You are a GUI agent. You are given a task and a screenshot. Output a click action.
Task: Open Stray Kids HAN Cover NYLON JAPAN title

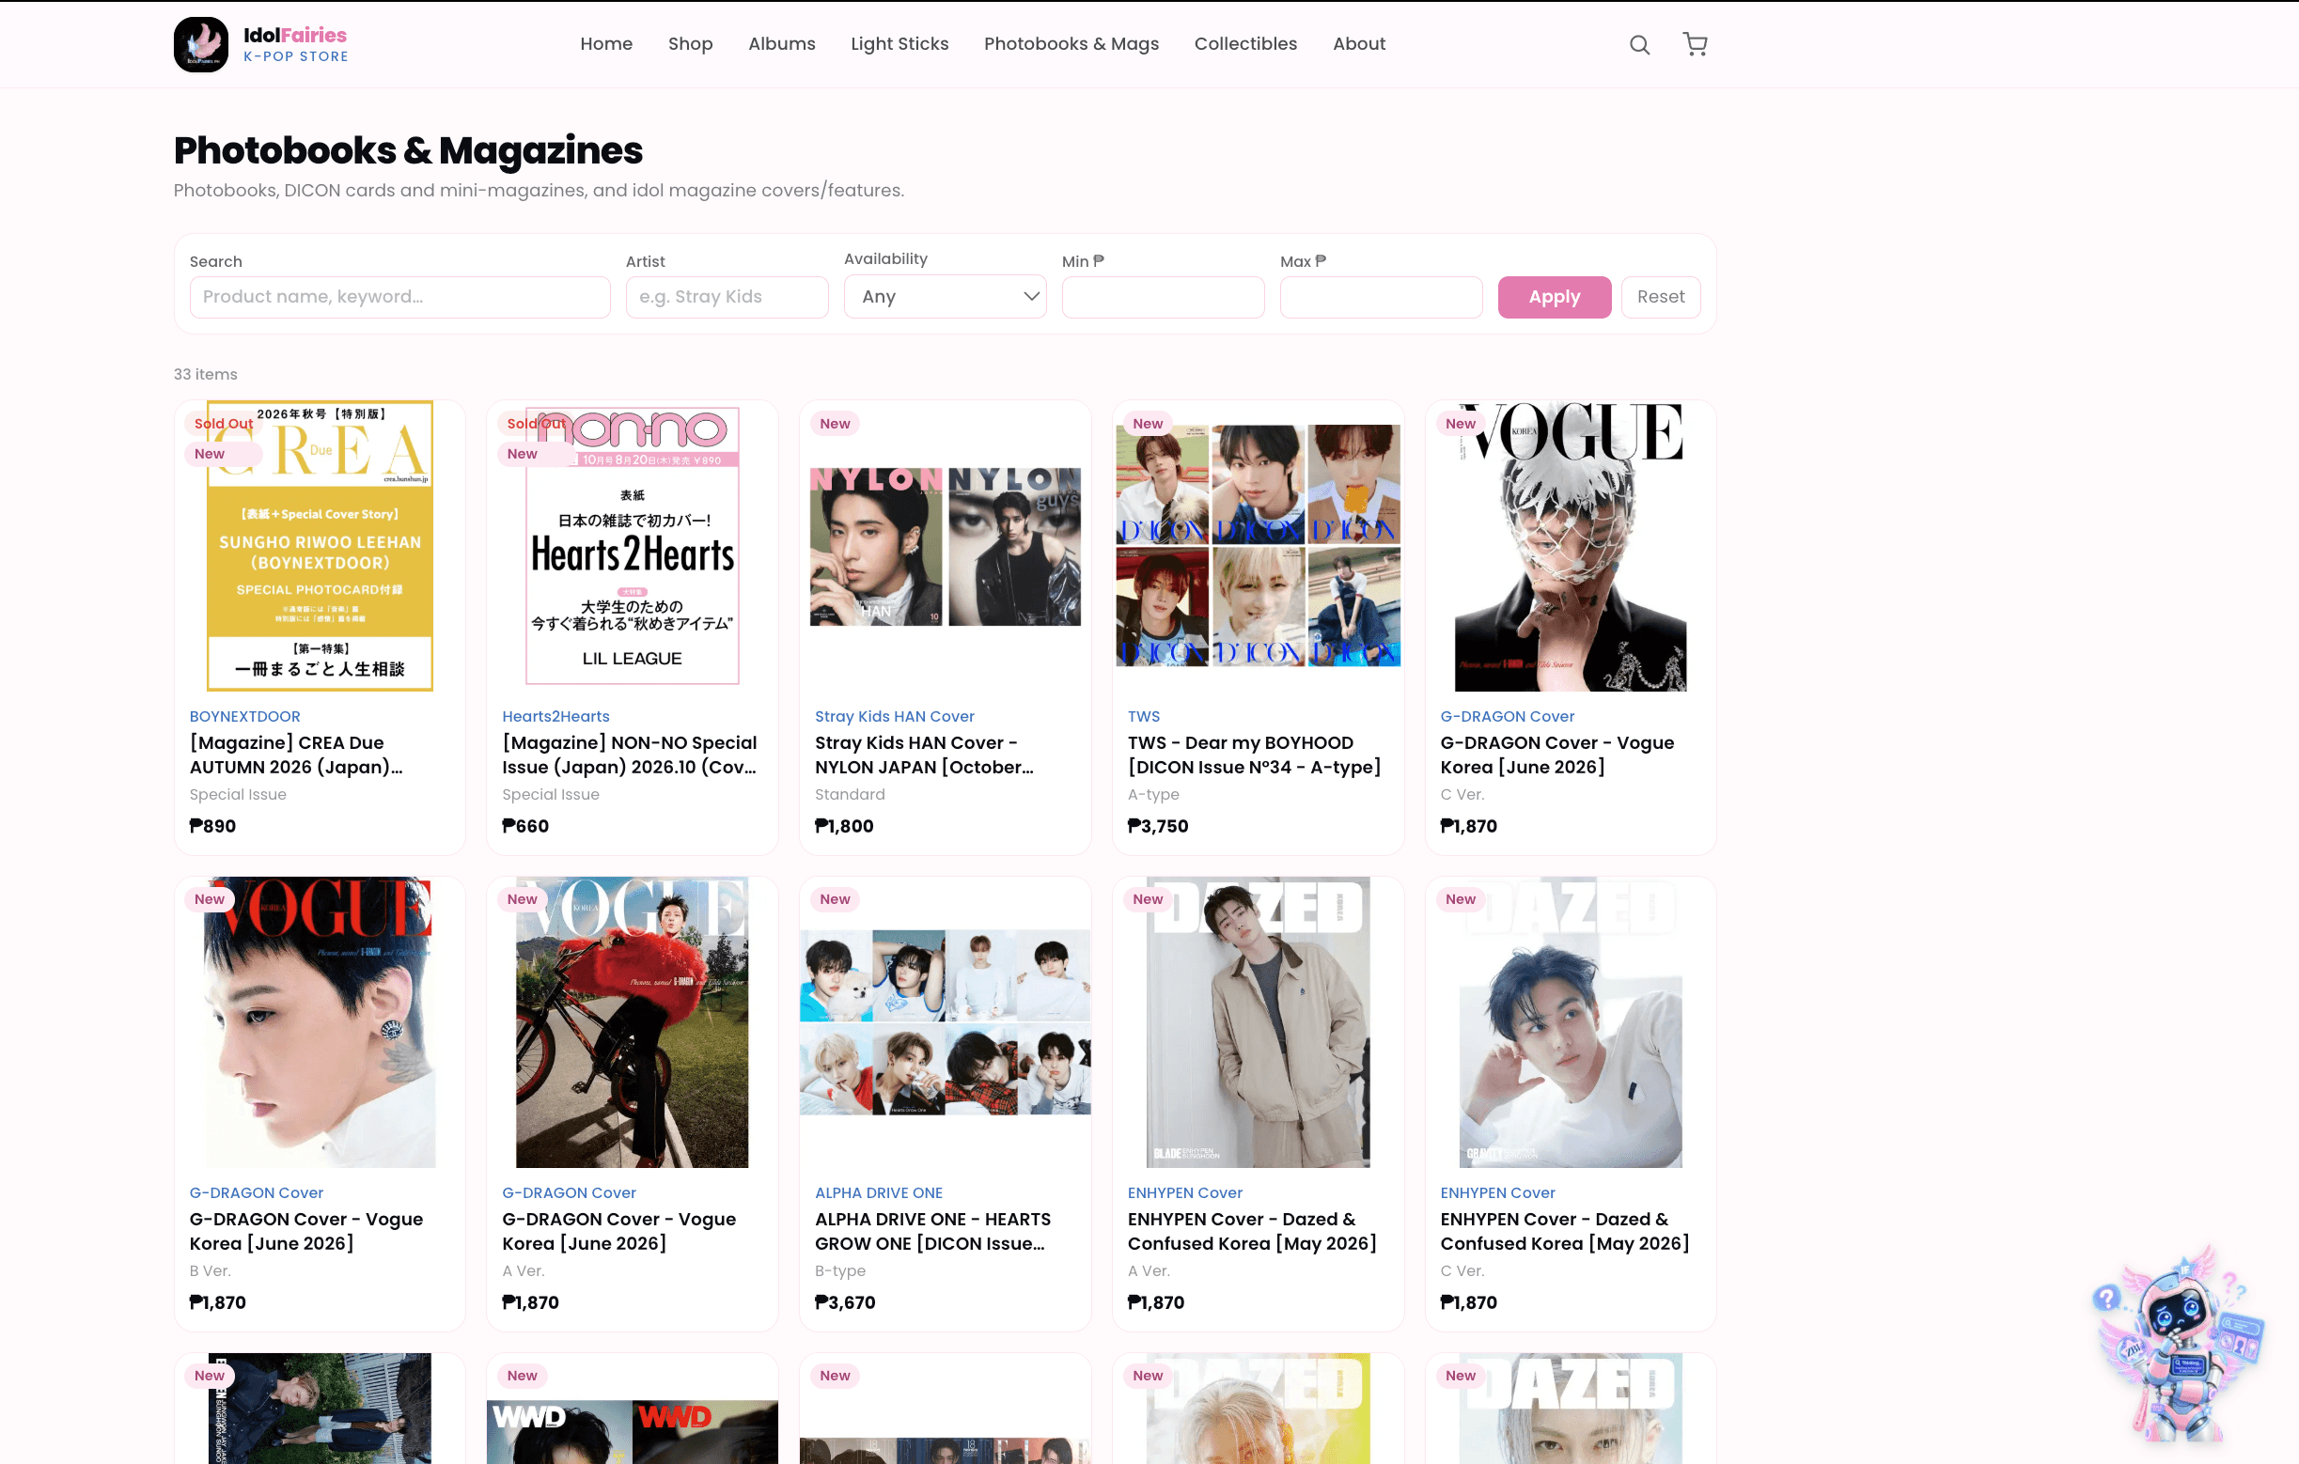924,755
